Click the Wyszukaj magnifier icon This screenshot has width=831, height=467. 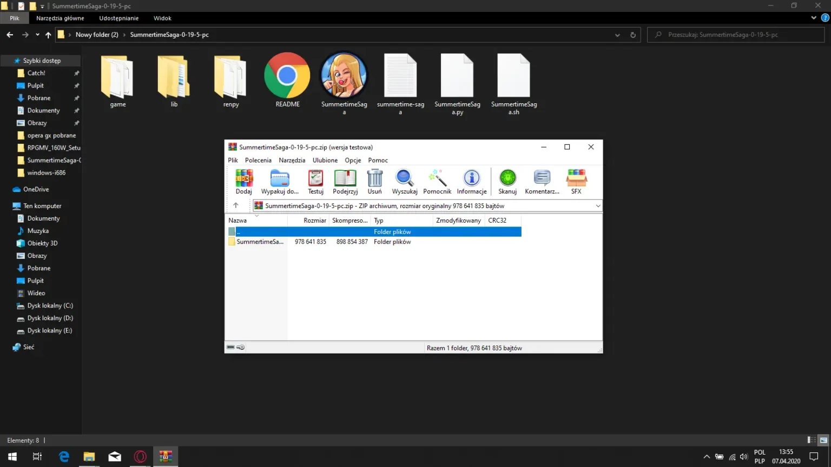(405, 182)
